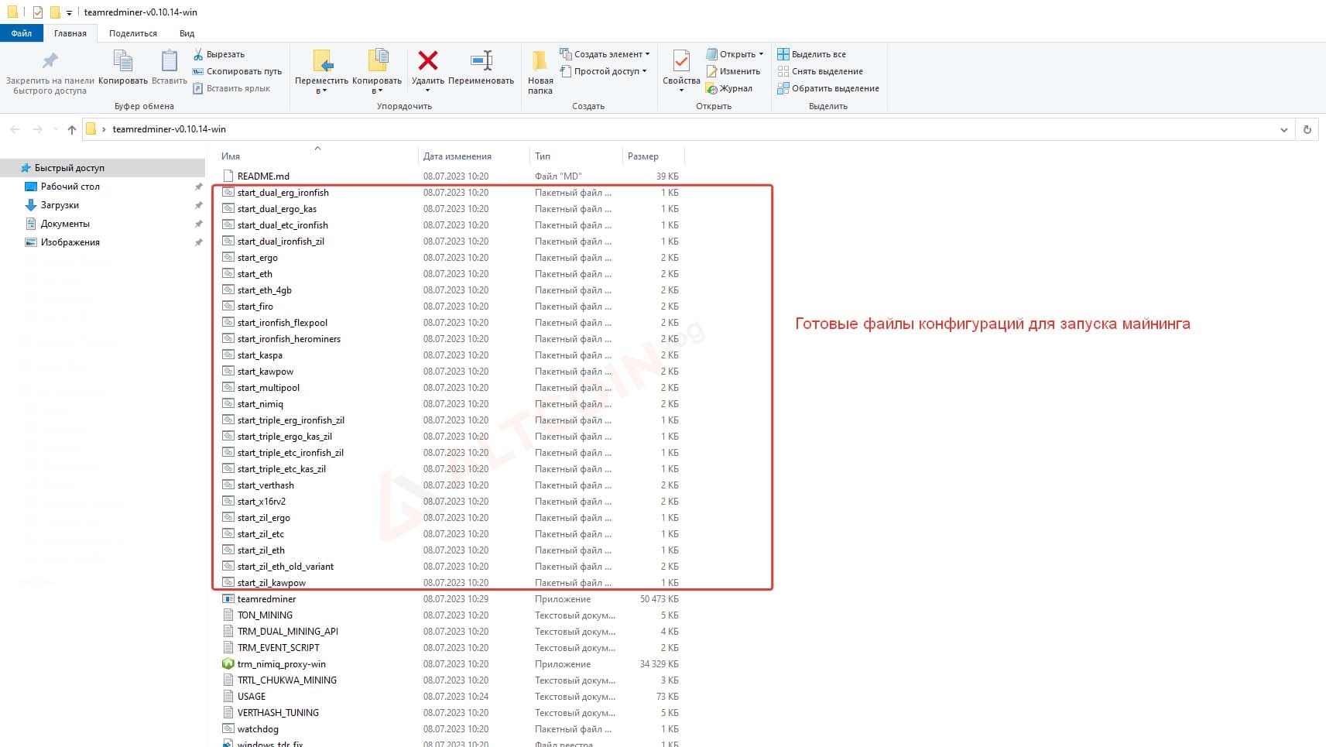The height and width of the screenshot is (747, 1326).
Task: Click the Новая папка icon
Action: (540, 60)
